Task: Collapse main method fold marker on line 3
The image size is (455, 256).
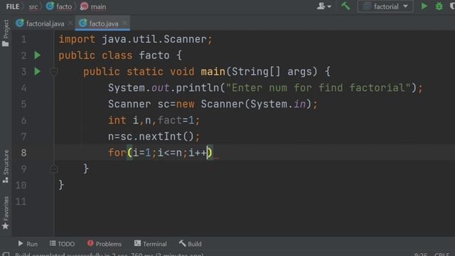Action: [x=54, y=71]
